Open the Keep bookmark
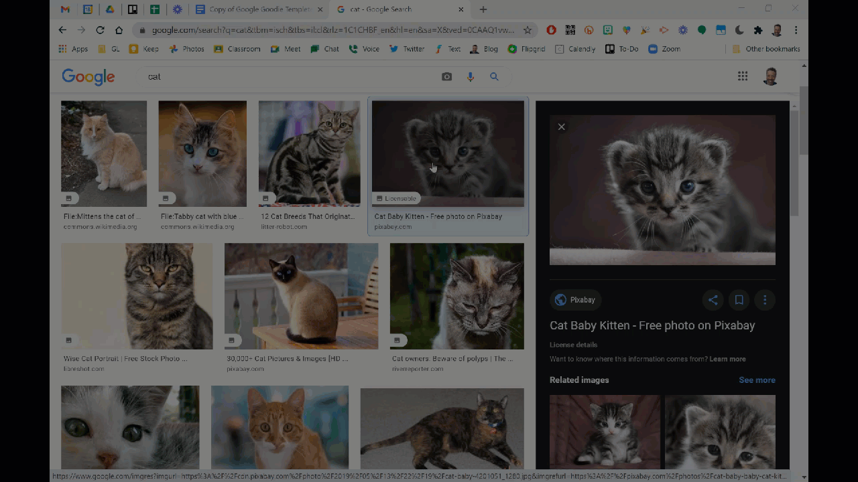The width and height of the screenshot is (858, 482). 144,49
